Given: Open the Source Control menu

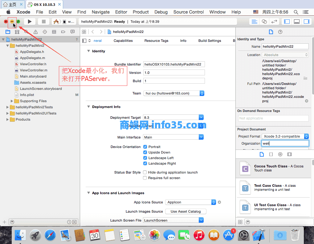Looking at the screenshot, I should click(x=189, y=12).
